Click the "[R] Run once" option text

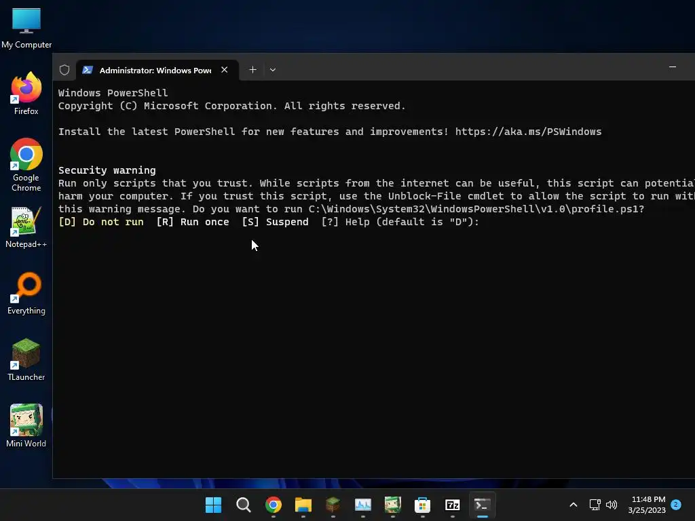(x=193, y=222)
